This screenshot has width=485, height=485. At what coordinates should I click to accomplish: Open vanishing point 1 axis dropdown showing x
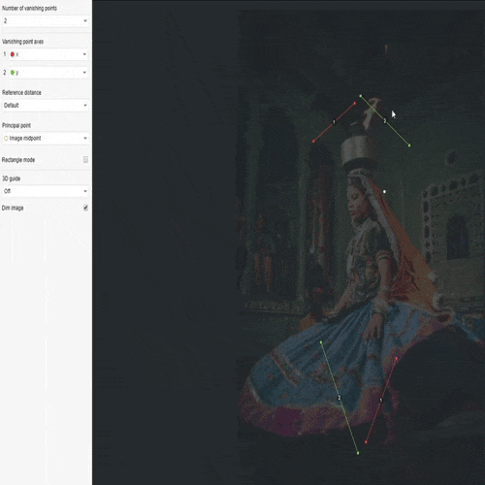pos(48,54)
